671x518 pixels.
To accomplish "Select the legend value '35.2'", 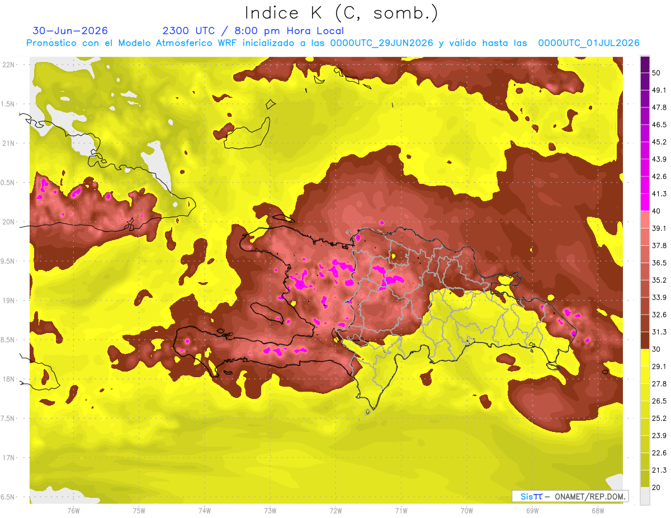I will click(660, 280).
